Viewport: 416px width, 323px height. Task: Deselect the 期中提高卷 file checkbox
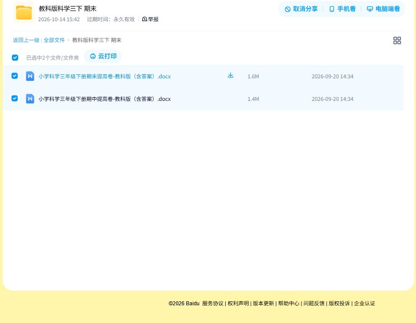point(15,98)
